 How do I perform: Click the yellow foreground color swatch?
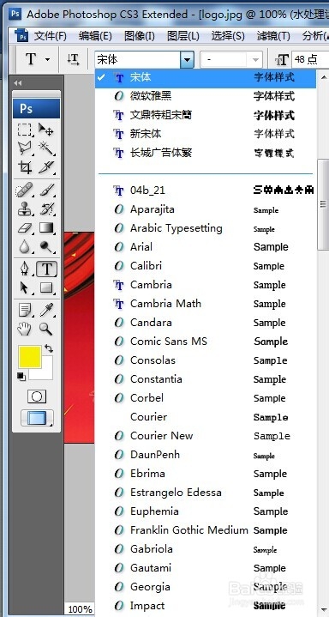[x=29, y=357]
